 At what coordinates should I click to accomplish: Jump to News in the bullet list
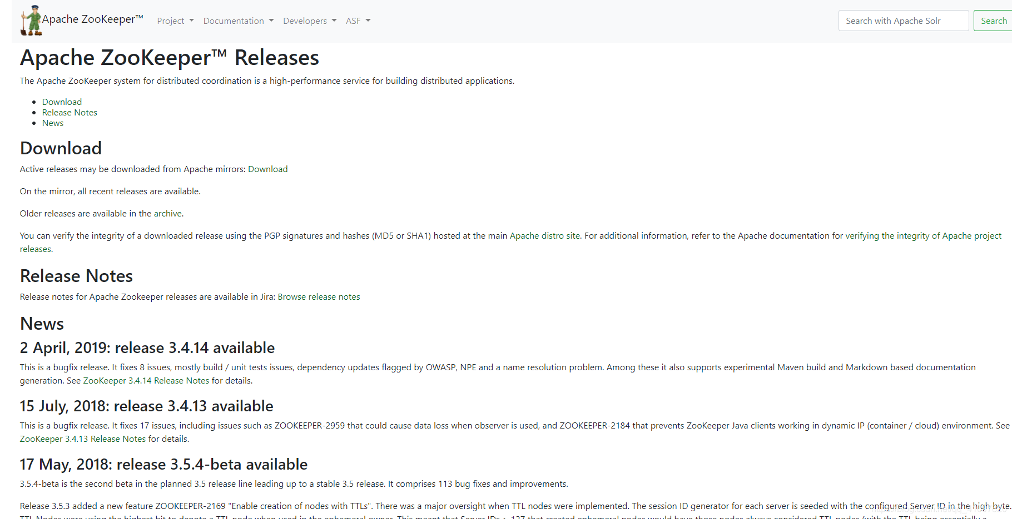point(53,123)
